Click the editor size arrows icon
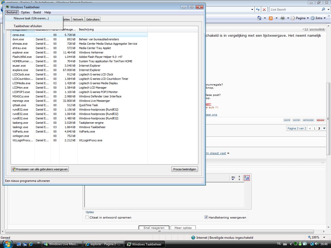This screenshot has height=248, width=331. click(x=239, y=178)
